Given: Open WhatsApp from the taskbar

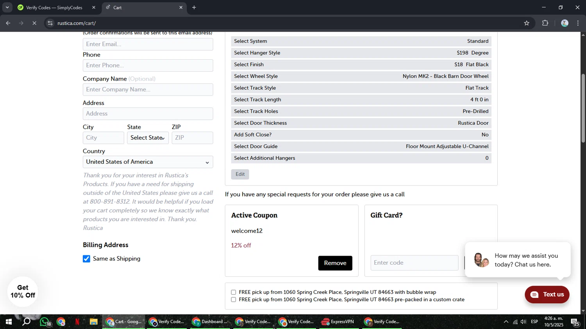Looking at the screenshot, I should point(45,322).
